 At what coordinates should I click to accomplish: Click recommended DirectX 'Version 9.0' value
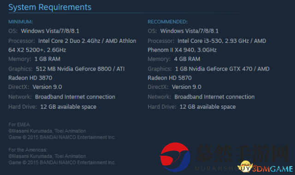pyautogui.click(x=187, y=87)
